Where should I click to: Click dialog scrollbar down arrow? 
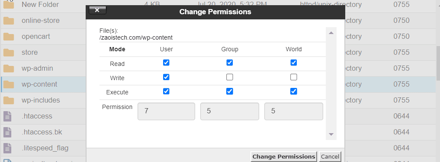point(331,134)
